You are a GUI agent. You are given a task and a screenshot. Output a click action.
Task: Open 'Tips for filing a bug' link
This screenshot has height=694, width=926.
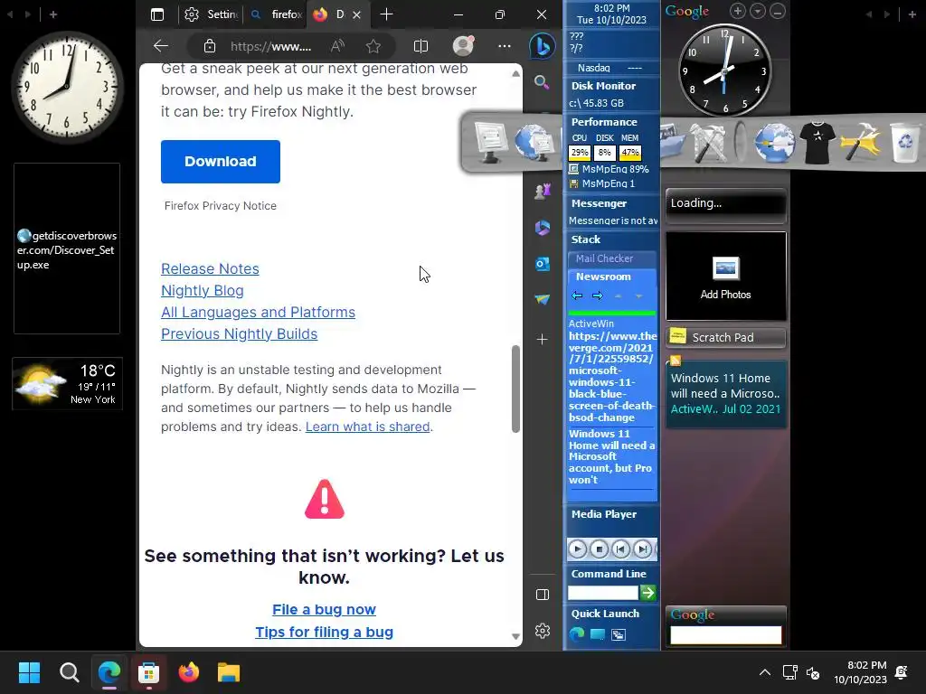(325, 632)
